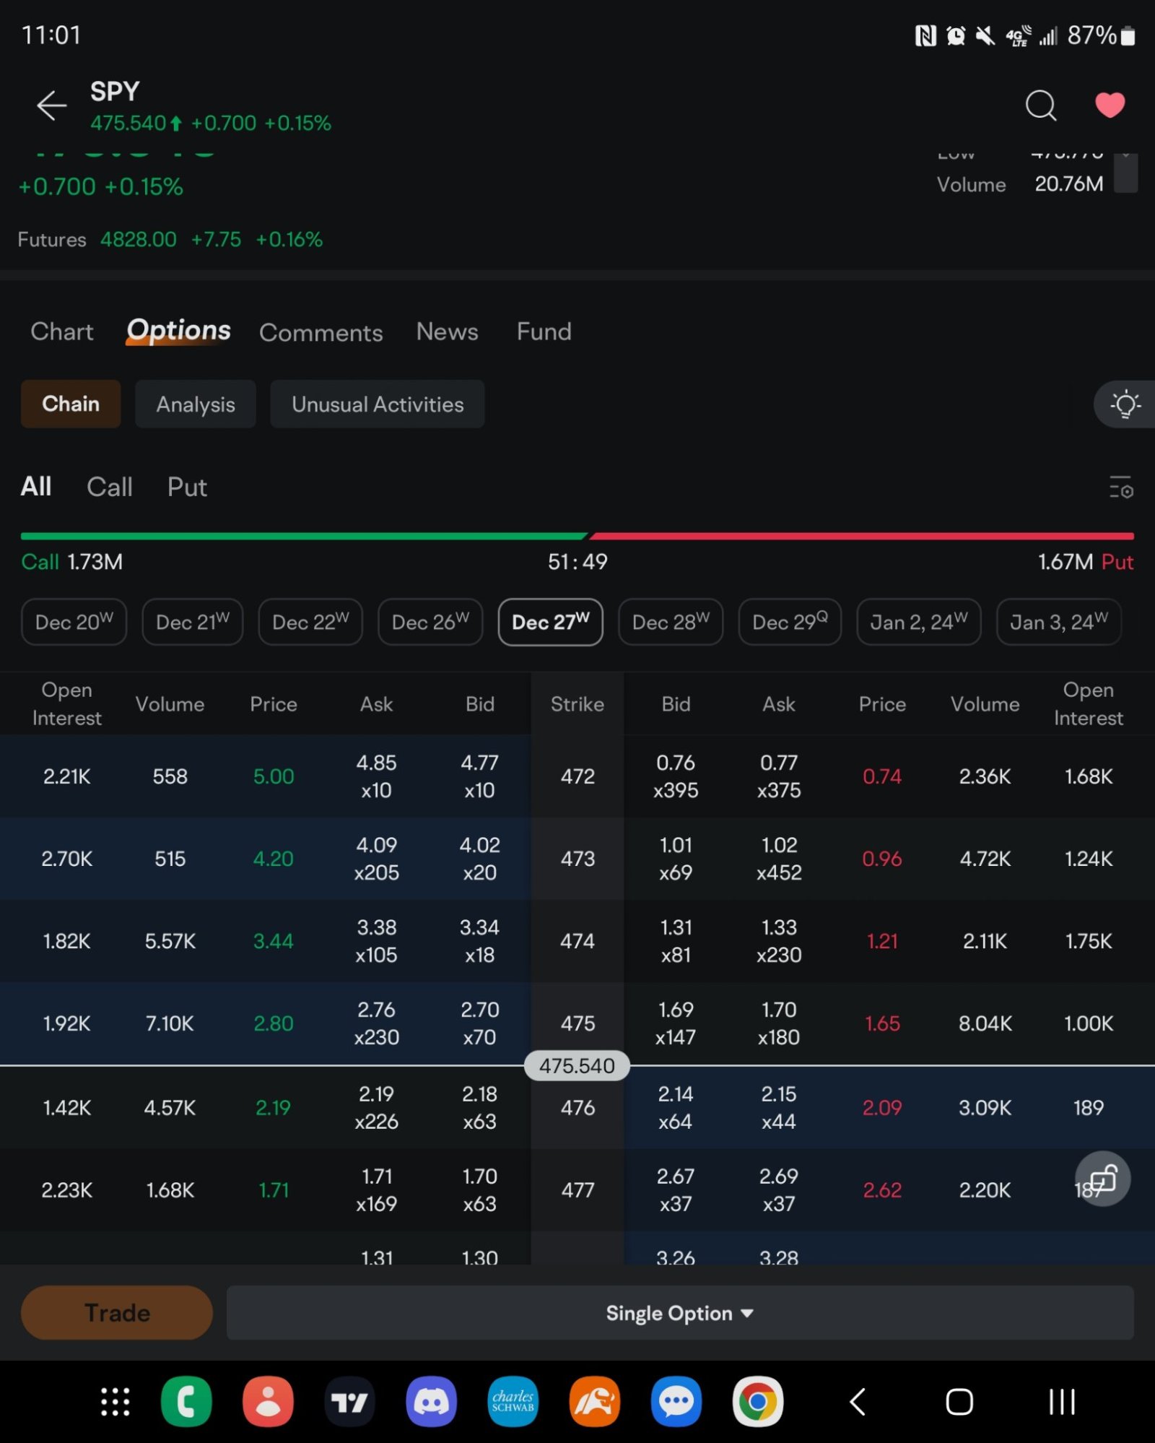Select the Chain sub-tab
The width and height of the screenshot is (1155, 1443).
(x=71, y=404)
